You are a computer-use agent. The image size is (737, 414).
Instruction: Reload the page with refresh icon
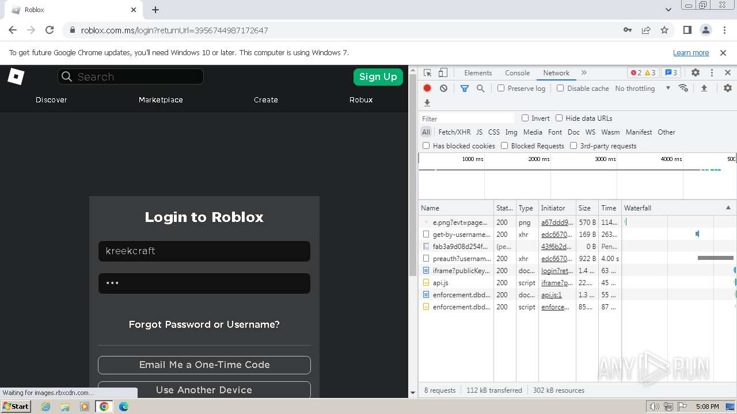50,30
